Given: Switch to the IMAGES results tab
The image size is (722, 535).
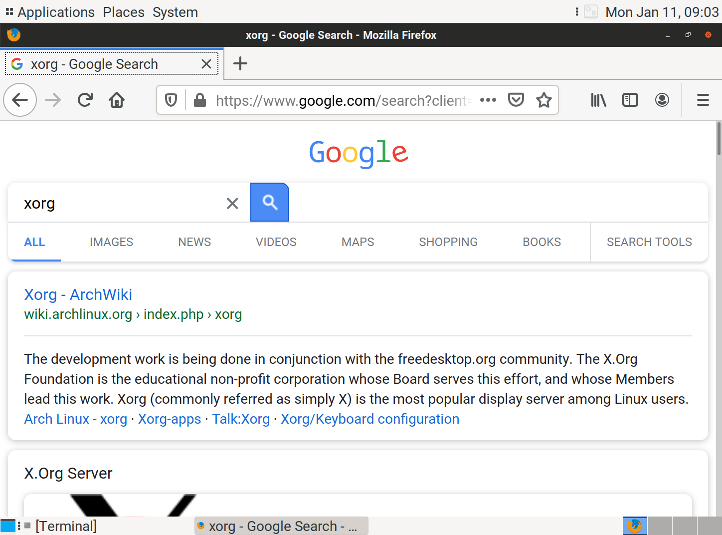Looking at the screenshot, I should [111, 242].
